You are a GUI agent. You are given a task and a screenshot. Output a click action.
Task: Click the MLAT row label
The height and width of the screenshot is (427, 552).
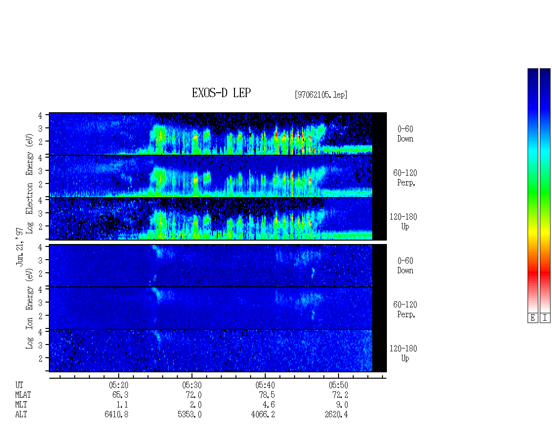coord(23,395)
